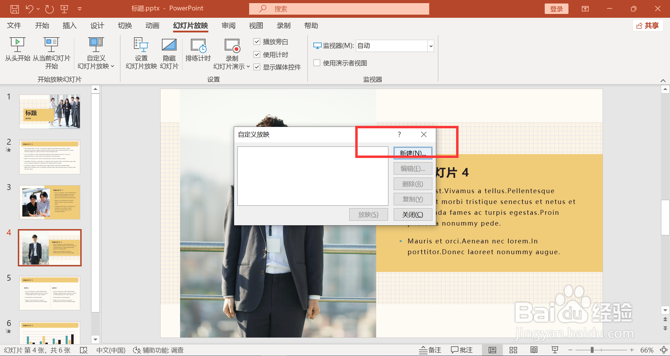Click the animation star under slide 2
Viewport: 670px width, 356px height.
[x=9, y=150]
